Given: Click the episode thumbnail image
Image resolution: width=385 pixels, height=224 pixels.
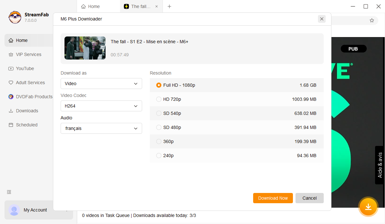Looking at the screenshot, I should pyautogui.click(x=85, y=47).
